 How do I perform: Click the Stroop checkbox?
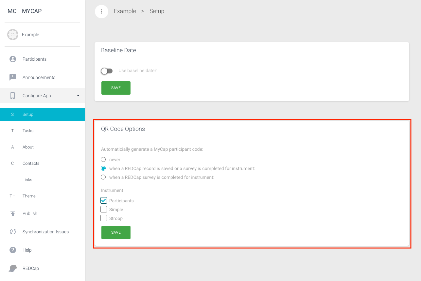coord(104,218)
